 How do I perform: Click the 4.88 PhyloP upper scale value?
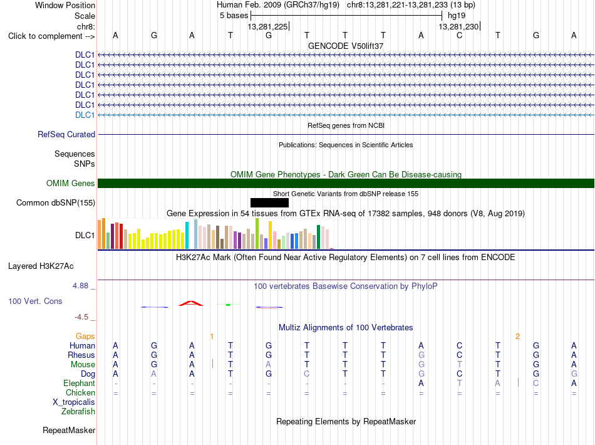80,286
